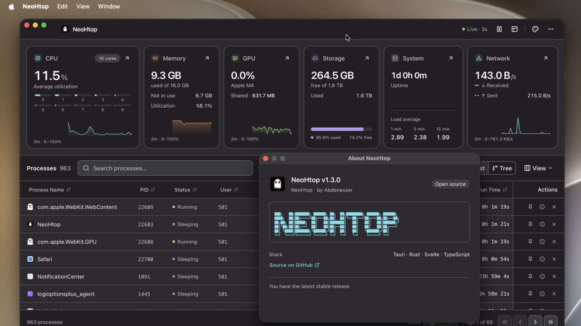Expand the System card with its arrow
The image size is (581, 326).
point(451,58)
